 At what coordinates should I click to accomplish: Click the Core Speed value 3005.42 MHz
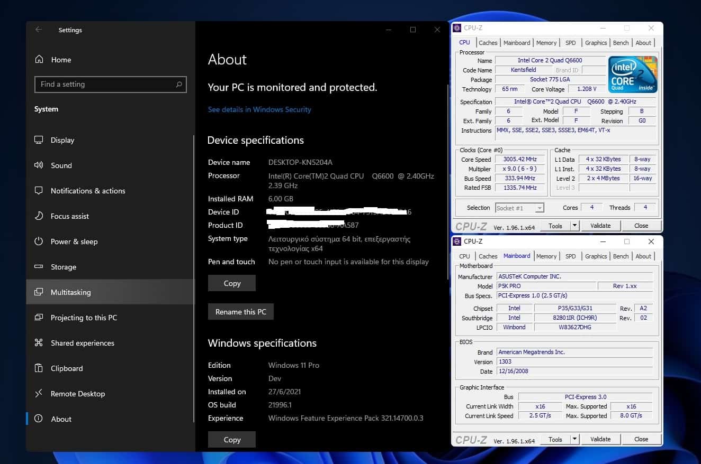tap(520, 159)
